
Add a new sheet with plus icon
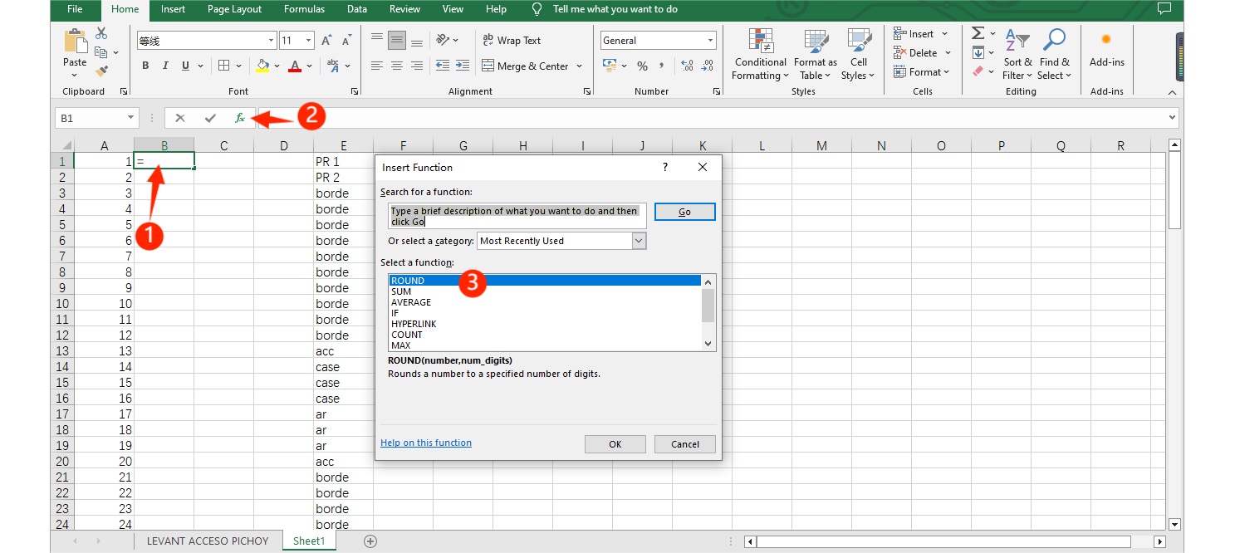coord(370,541)
